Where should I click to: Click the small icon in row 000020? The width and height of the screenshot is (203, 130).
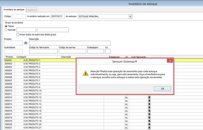(149, 124)
